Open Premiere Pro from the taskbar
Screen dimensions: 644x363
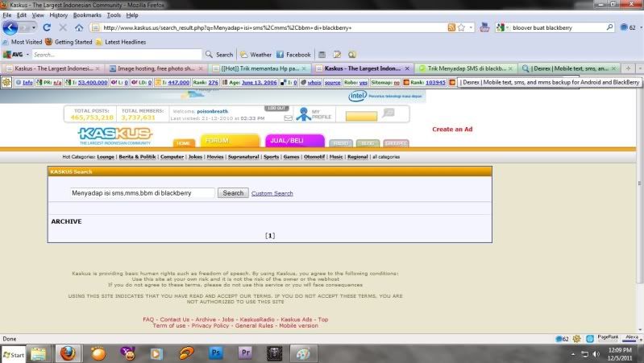(x=245, y=353)
